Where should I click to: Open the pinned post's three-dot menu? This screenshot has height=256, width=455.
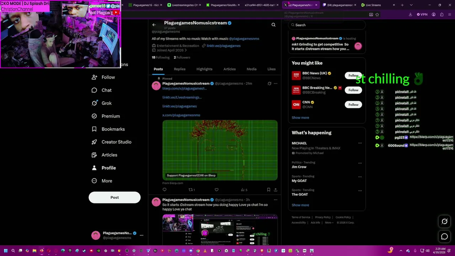click(275, 84)
